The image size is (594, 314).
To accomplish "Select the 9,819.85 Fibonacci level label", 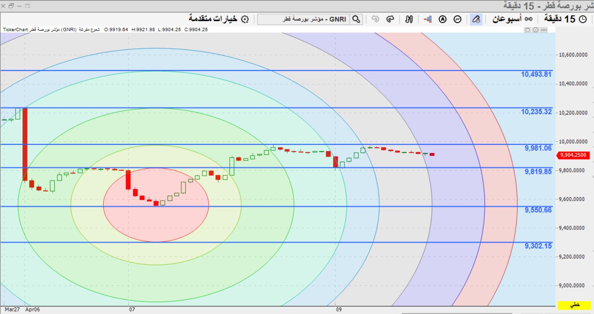I will (538, 171).
